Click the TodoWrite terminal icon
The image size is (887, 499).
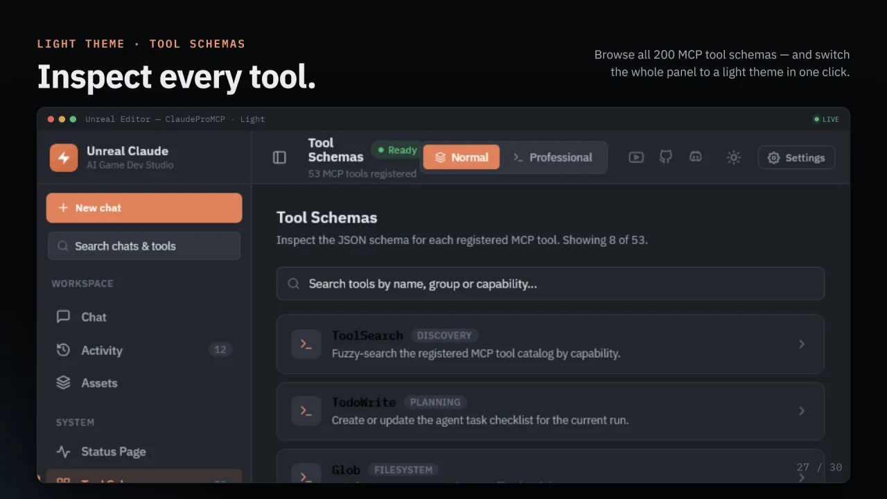[306, 411]
